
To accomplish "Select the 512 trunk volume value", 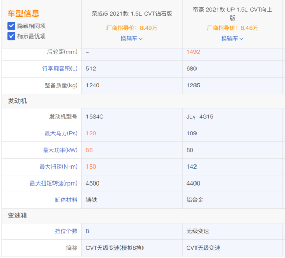I will (91, 69).
